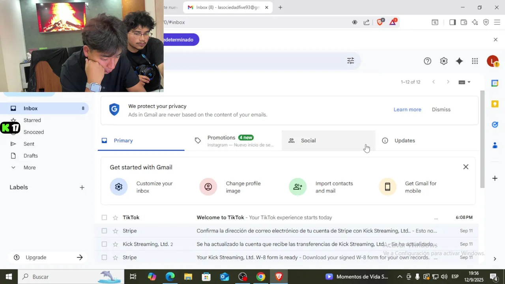Open Inbox folder in sidebar

tap(44, 108)
